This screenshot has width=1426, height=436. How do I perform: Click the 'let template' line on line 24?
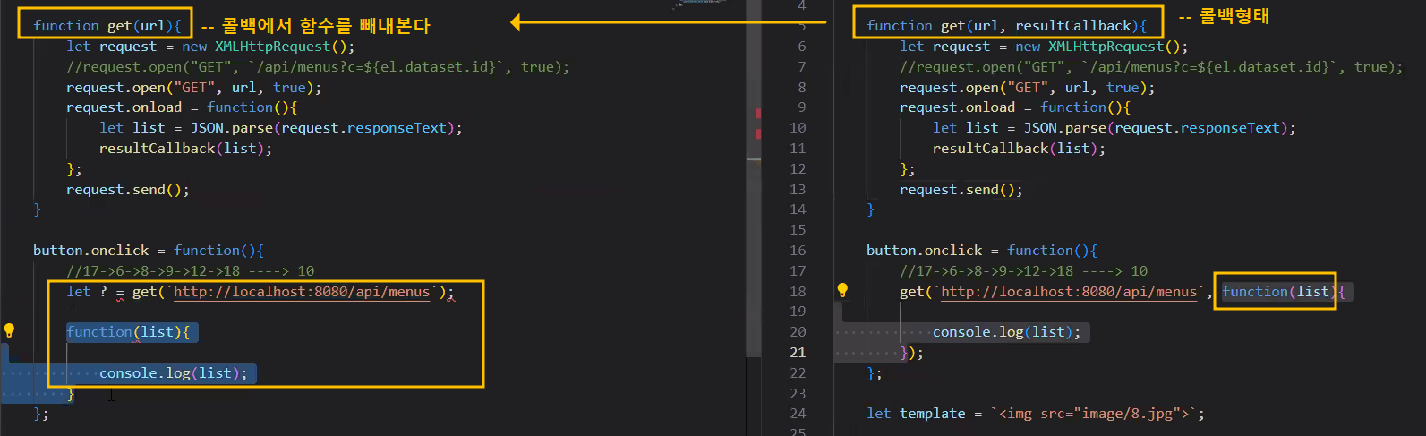point(1036,414)
